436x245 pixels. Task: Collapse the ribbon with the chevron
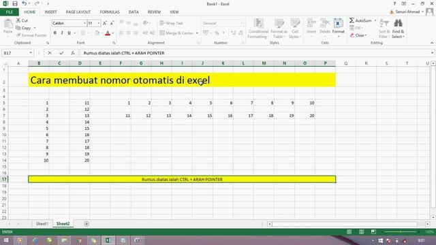[431, 43]
